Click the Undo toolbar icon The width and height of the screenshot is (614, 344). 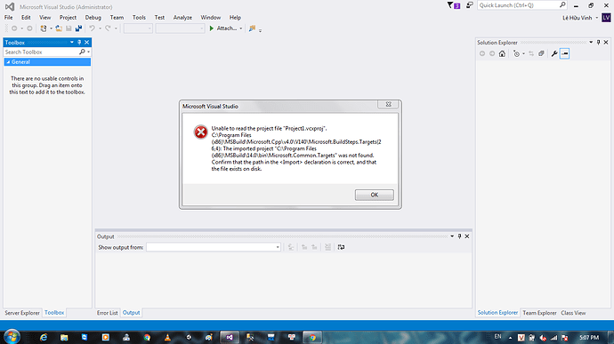coord(92,28)
